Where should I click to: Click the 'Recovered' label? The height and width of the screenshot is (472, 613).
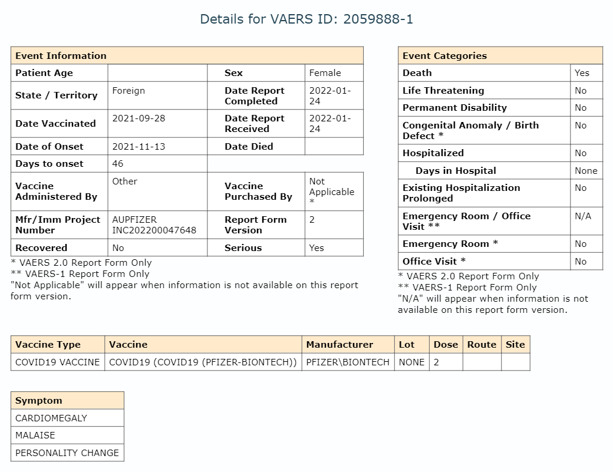[41, 247]
